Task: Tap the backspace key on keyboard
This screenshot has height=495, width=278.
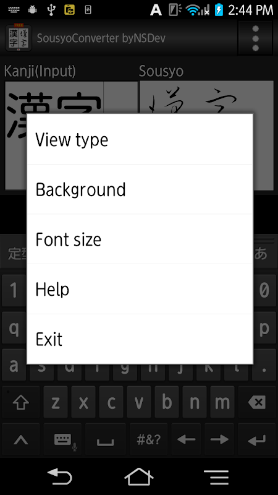Action: pyautogui.click(x=257, y=402)
